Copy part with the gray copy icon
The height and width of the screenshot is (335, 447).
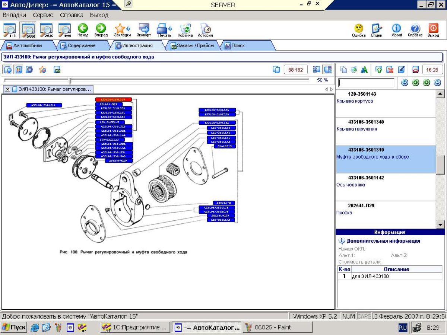pyautogui.click(x=344, y=70)
